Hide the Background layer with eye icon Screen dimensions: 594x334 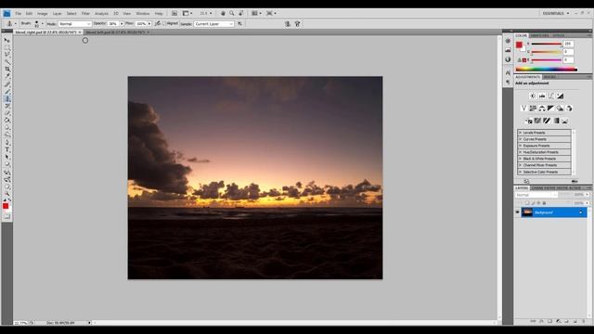pyautogui.click(x=518, y=212)
